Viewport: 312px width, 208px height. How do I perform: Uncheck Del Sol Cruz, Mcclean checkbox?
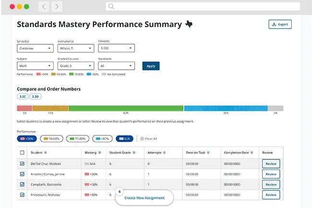pos(22,164)
